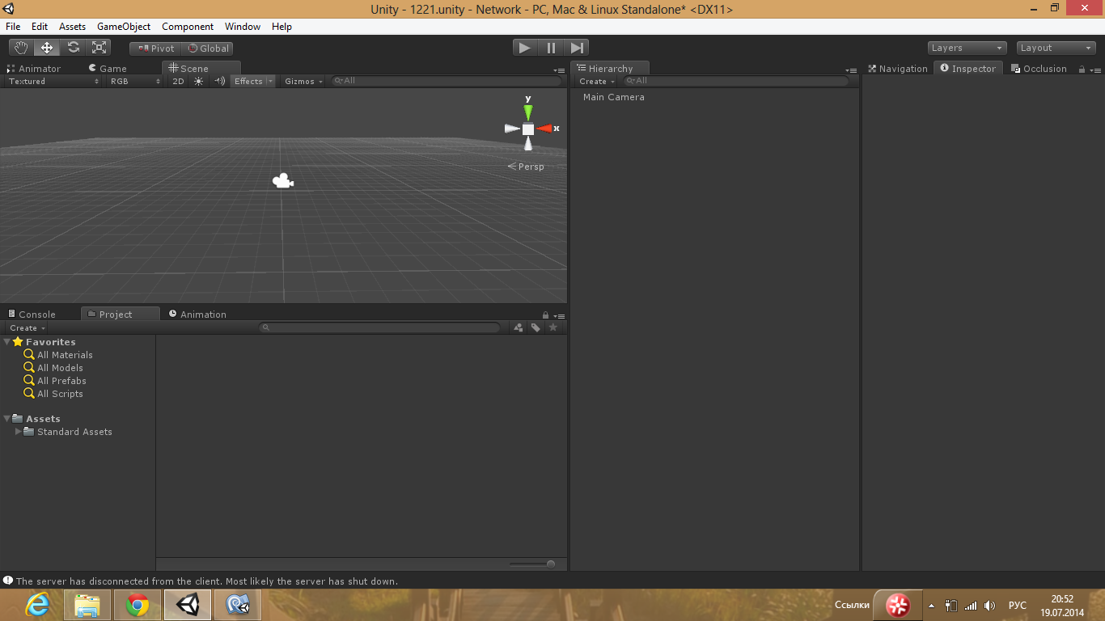Viewport: 1105px width, 621px height.
Task: Click the Scene view search field
Action: pyautogui.click(x=447, y=81)
